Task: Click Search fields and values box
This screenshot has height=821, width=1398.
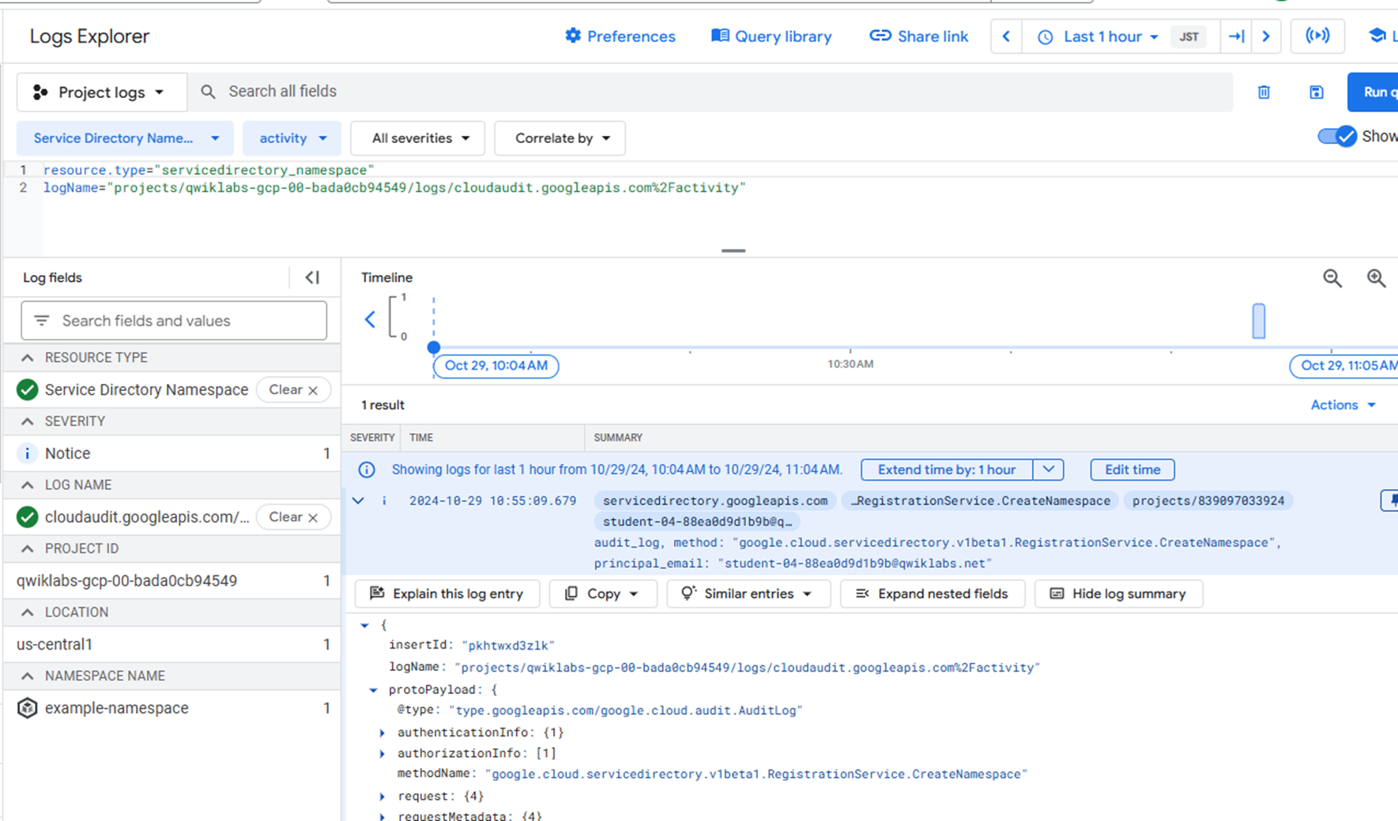Action: point(174,321)
